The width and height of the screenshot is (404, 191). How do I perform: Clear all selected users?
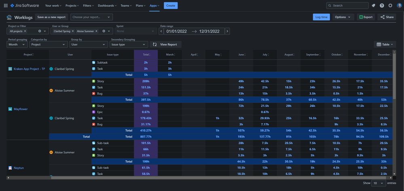click(104, 31)
